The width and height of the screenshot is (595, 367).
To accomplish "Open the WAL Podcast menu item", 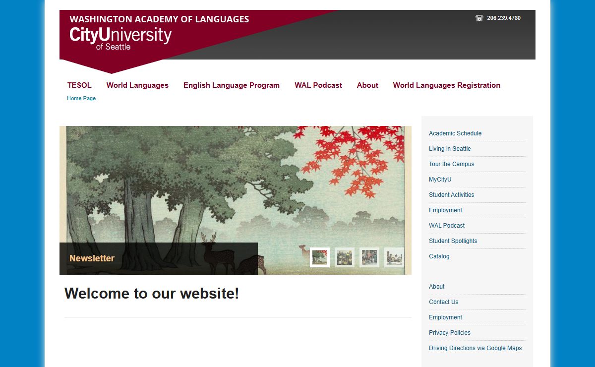I will click(318, 85).
